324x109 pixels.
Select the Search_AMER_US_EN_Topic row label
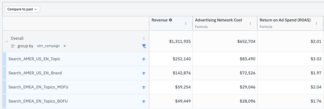[x=34, y=59]
